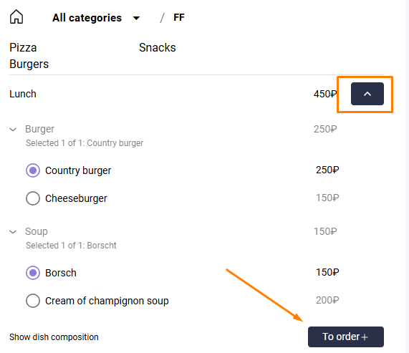Select the Borsch radio button
Viewport: 409px width, 353px height.
click(33, 273)
